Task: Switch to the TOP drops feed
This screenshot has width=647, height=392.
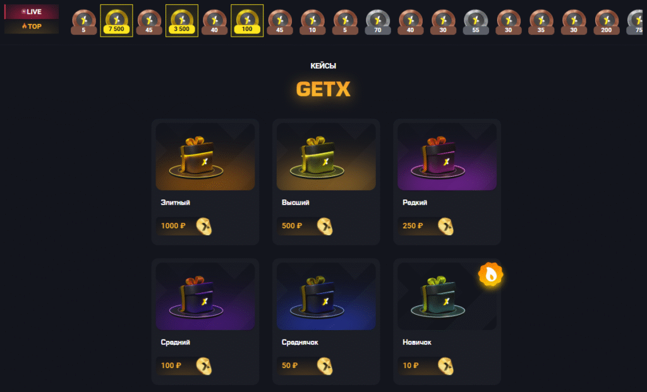Action: [32, 27]
